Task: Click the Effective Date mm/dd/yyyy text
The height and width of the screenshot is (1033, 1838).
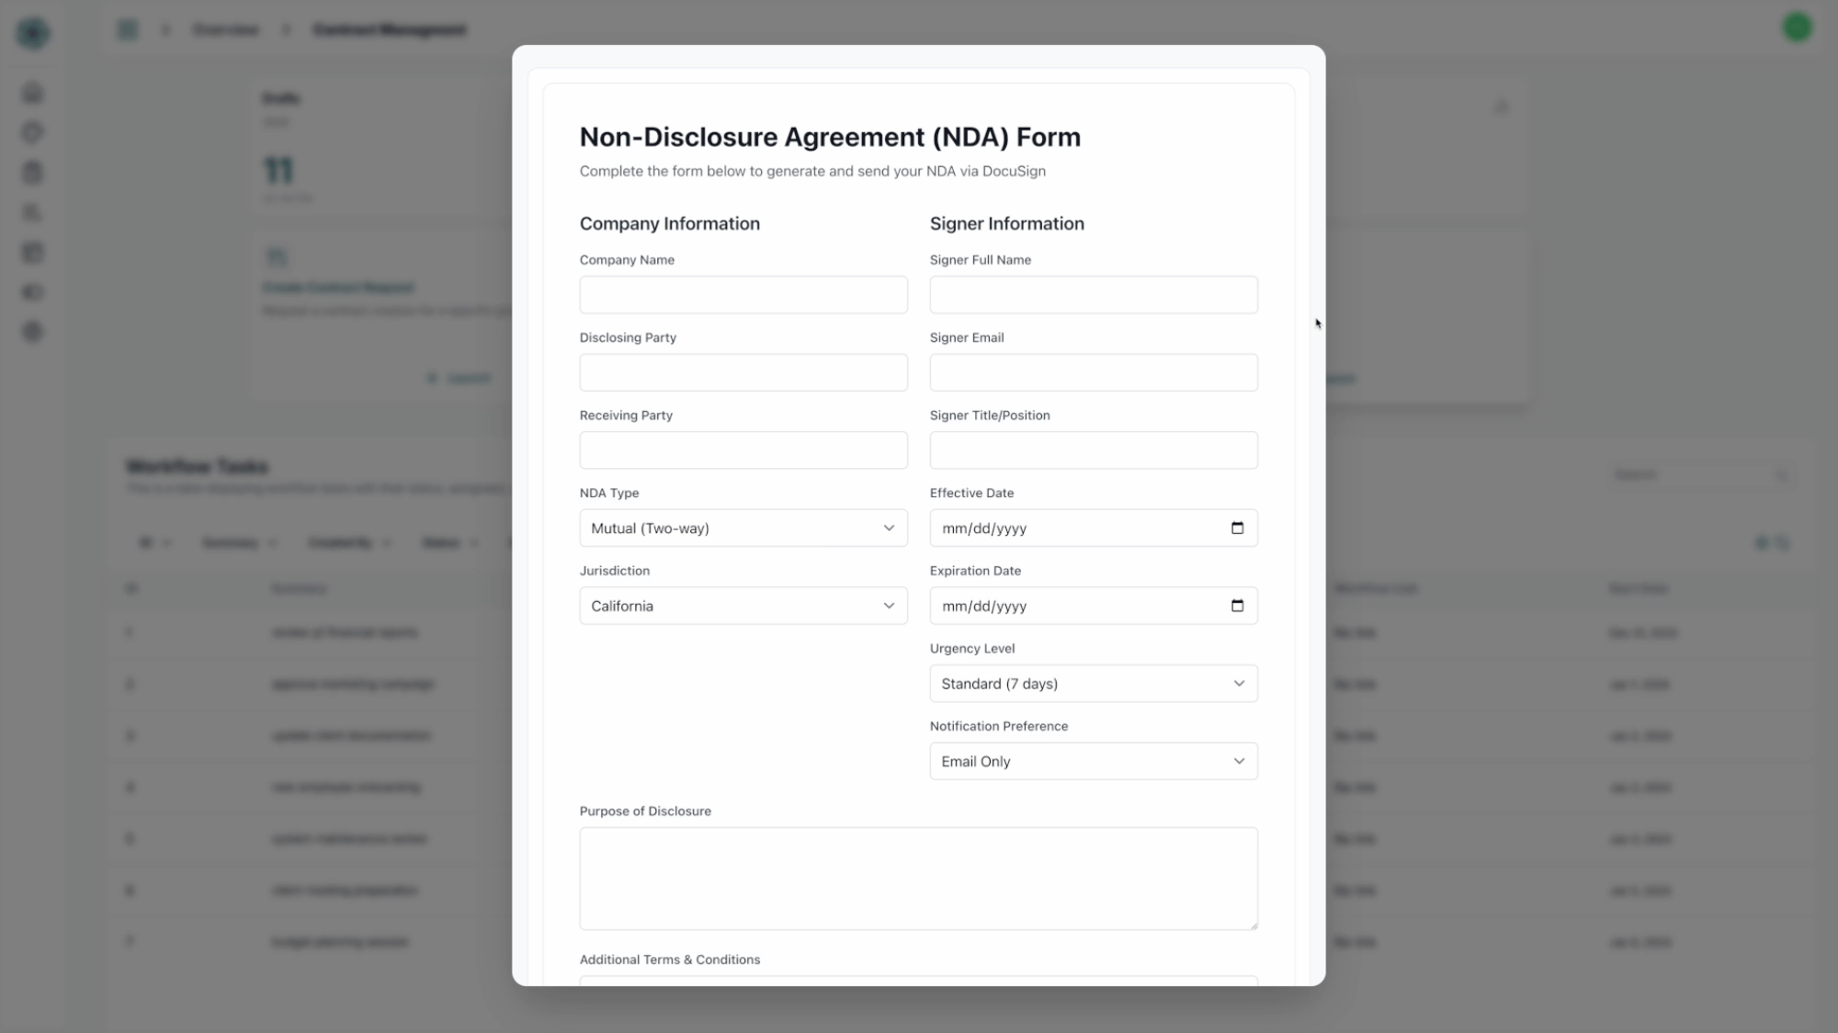Action: [984, 528]
